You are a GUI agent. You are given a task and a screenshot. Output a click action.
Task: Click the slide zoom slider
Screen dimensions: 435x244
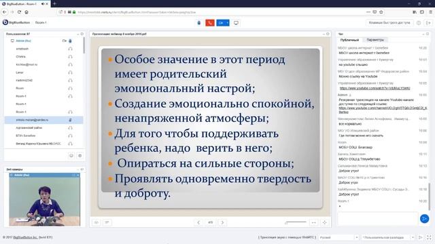[x=296, y=222]
